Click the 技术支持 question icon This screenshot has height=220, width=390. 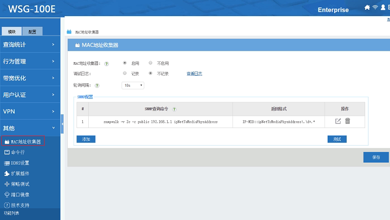[x=7, y=205]
